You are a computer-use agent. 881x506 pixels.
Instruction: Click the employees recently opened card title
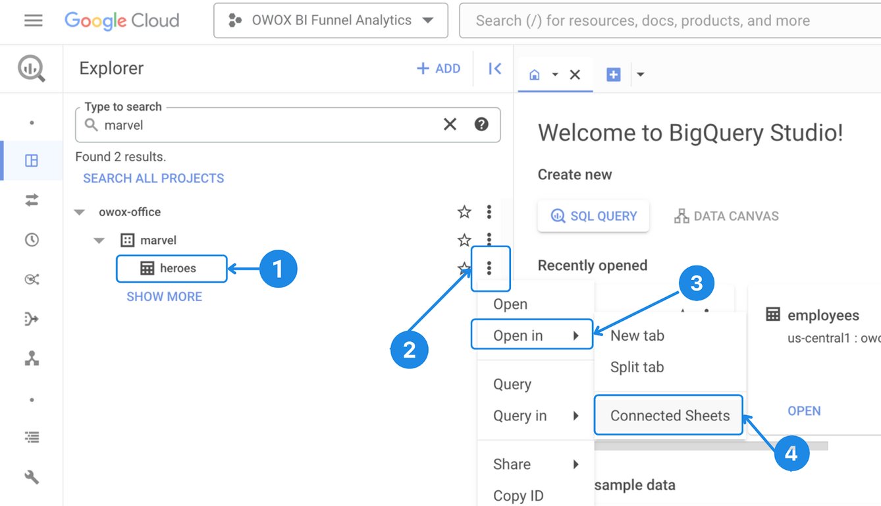click(x=823, y=316)
